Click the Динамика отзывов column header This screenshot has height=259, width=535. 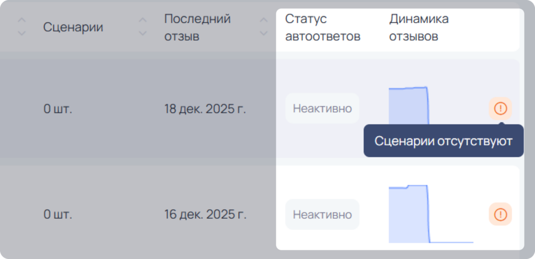tap(419, 28)
